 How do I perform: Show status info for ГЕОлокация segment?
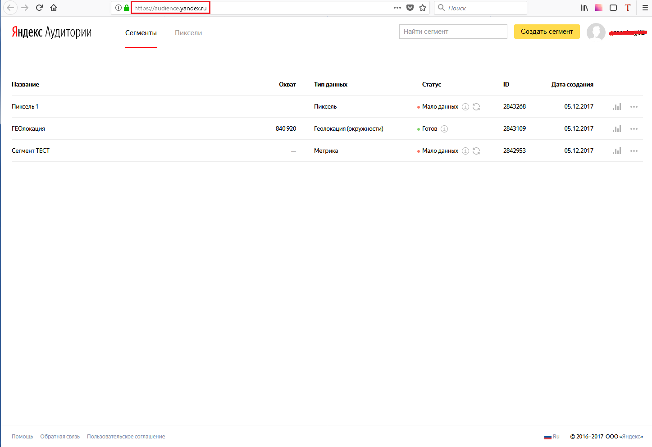444,129
